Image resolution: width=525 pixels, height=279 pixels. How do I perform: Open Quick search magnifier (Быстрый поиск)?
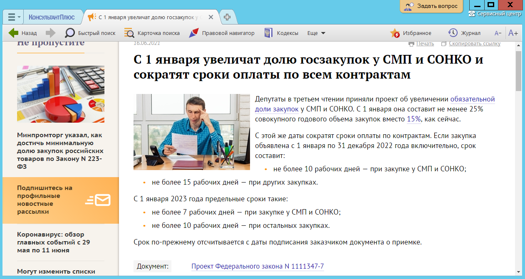(x=70, y=33)
